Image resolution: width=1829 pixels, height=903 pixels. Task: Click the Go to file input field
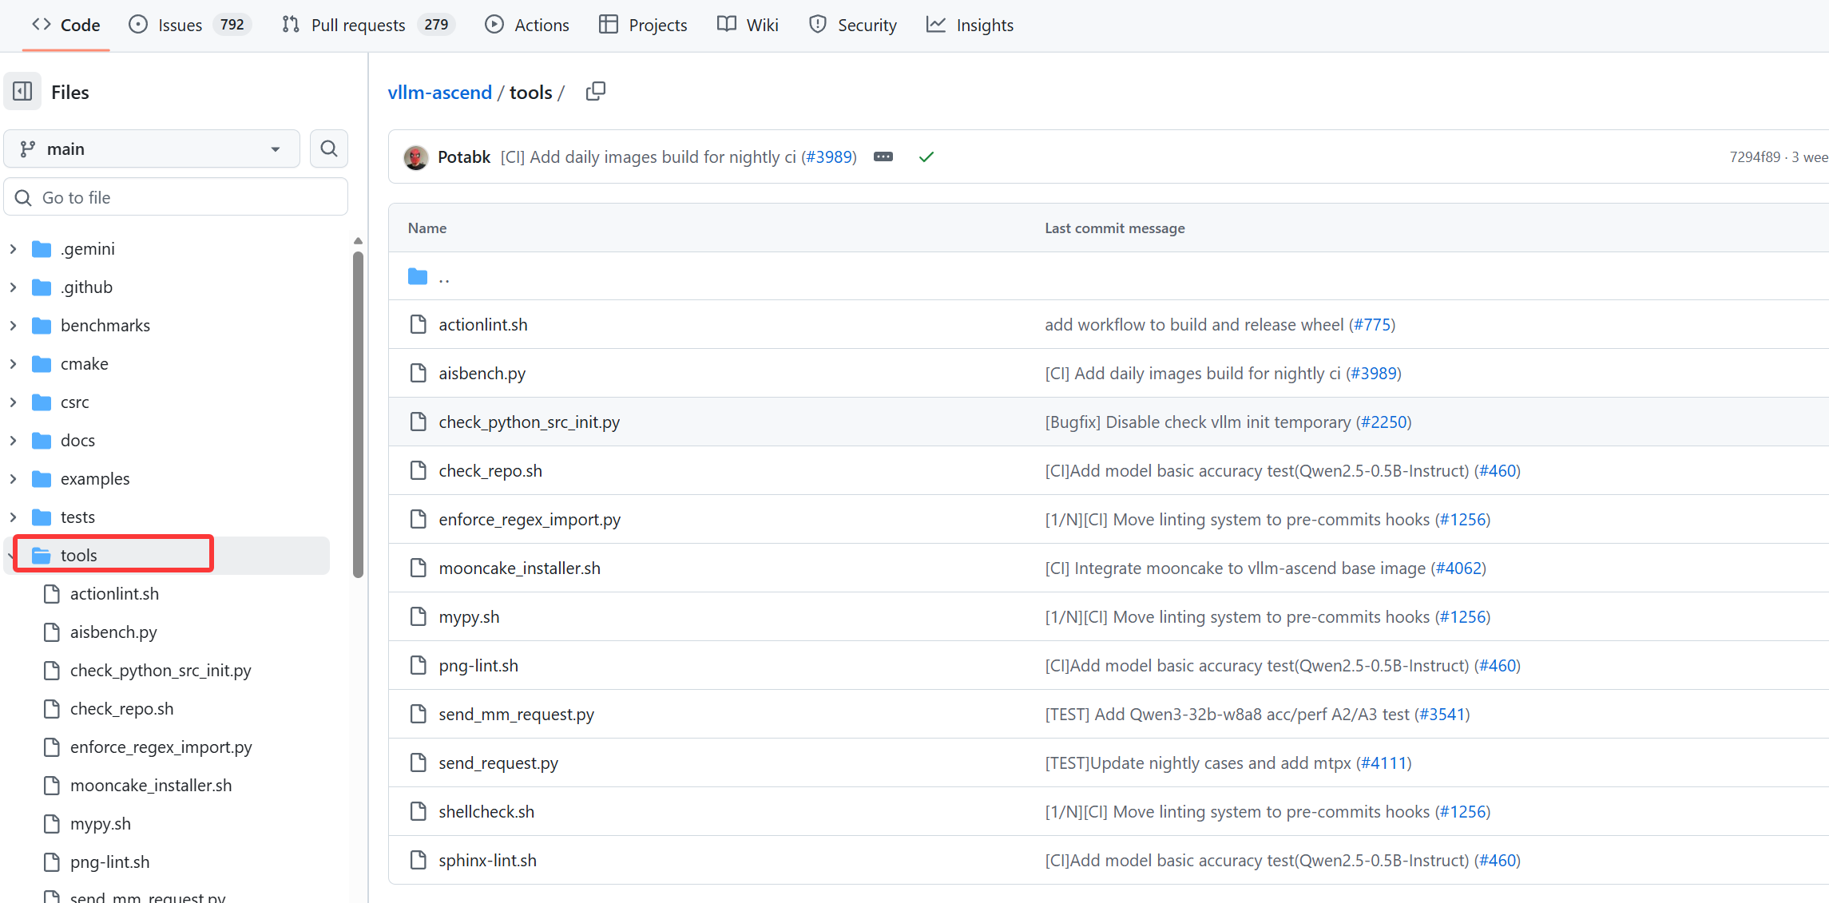(176, 196)
